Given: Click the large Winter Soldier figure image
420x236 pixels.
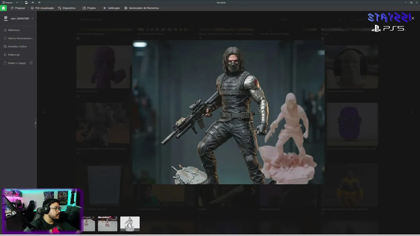Looking at the screenshot, I should [x=228, y=112].
